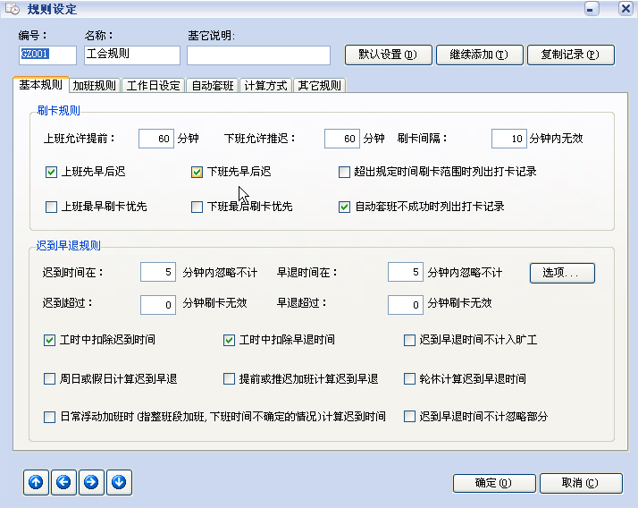Check 周日或假日计算迟到早退
638x508 pixels.
[50, 378]
